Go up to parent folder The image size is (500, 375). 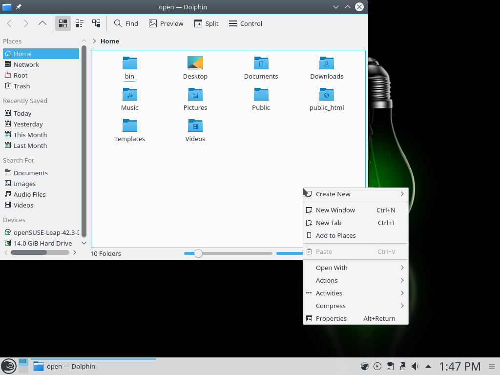[42, 23]
